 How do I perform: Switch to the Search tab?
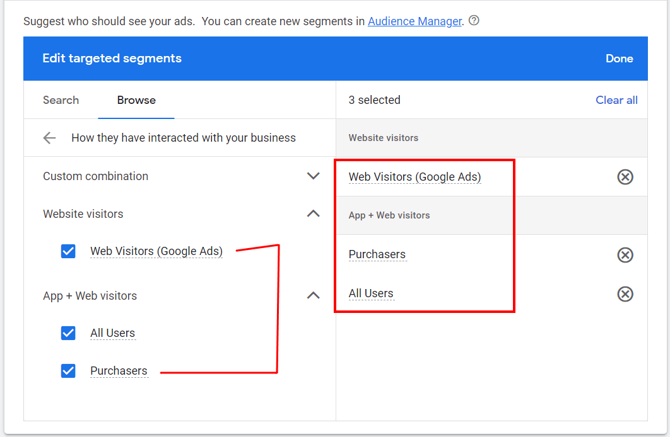tap(61, 99)
